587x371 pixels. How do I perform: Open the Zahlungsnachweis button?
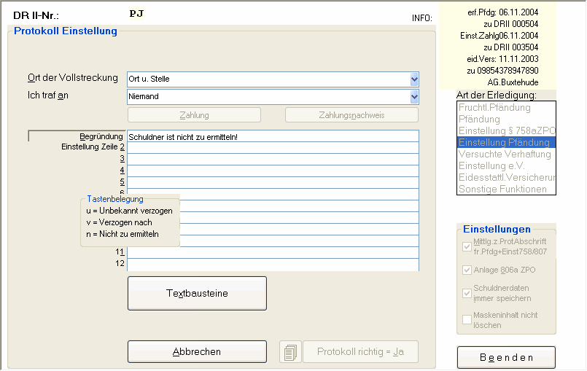pyautogui.click(x=351, y=115)
